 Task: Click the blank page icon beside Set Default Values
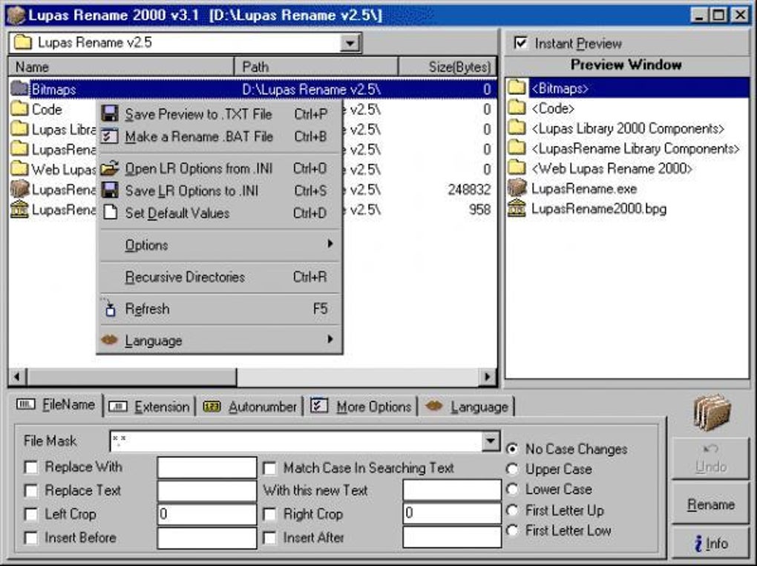[111, 212]
